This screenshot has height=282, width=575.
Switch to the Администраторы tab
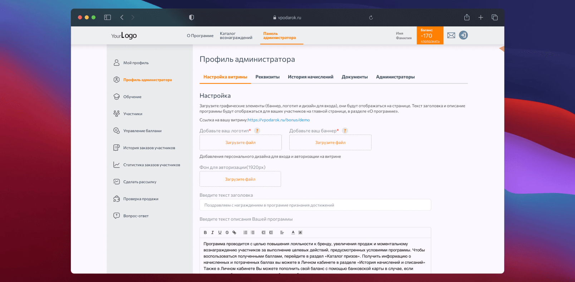[x=395, y=77]
